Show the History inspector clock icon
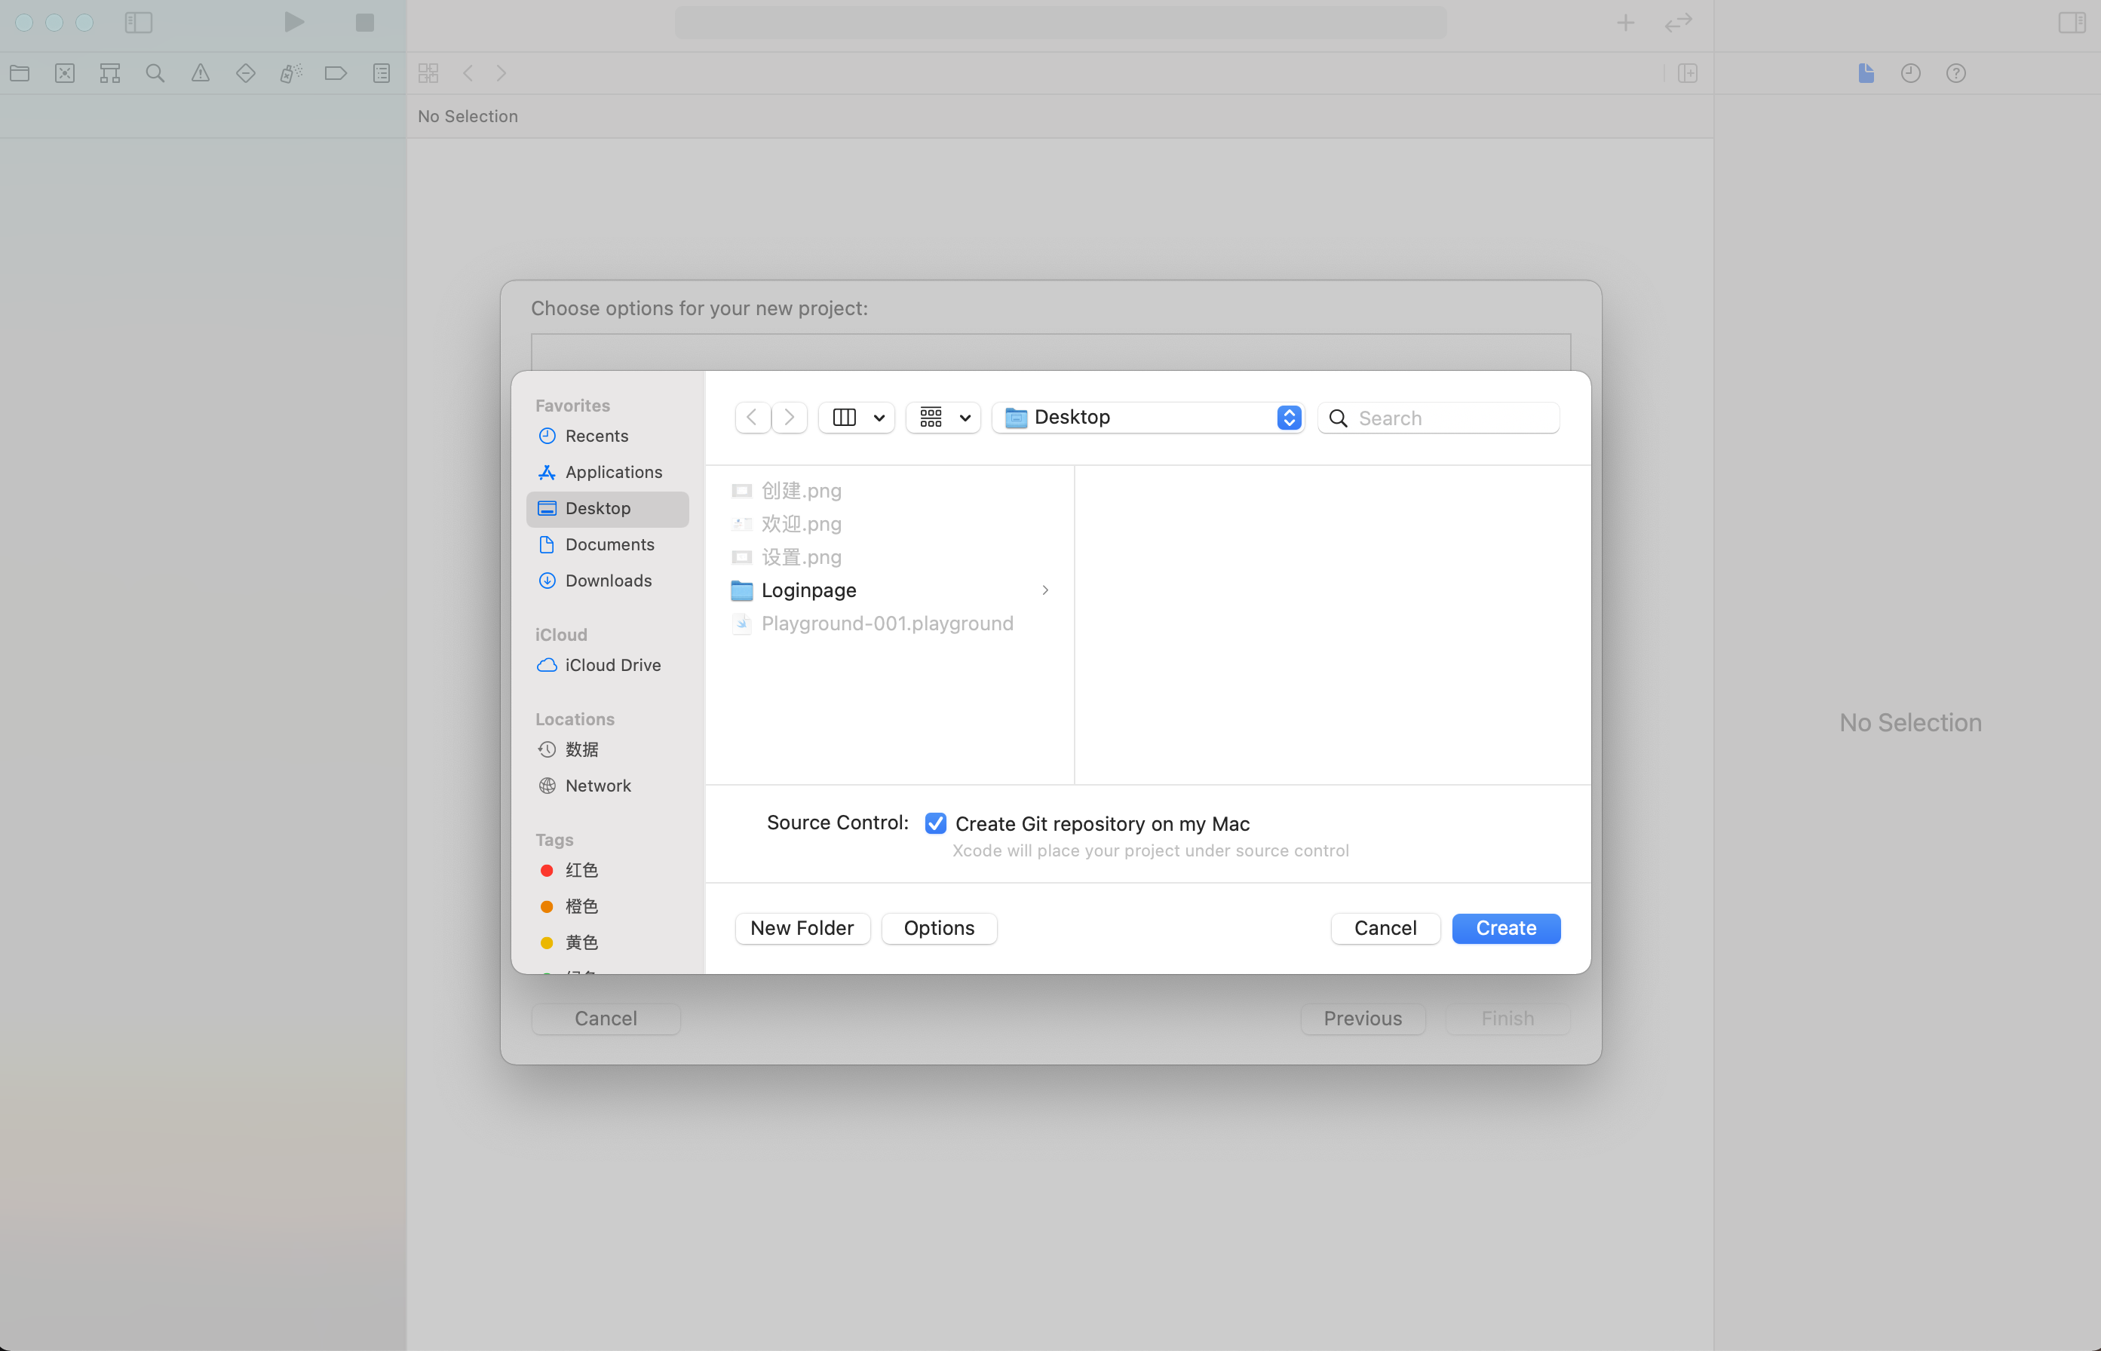The height and width of the screenshot is (1351, 2101). point(1910,74)
